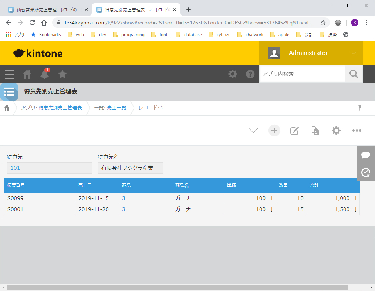Edit this record with pencil icon
The height and width of the screenshot is (291, 375).
coord(294,131)
